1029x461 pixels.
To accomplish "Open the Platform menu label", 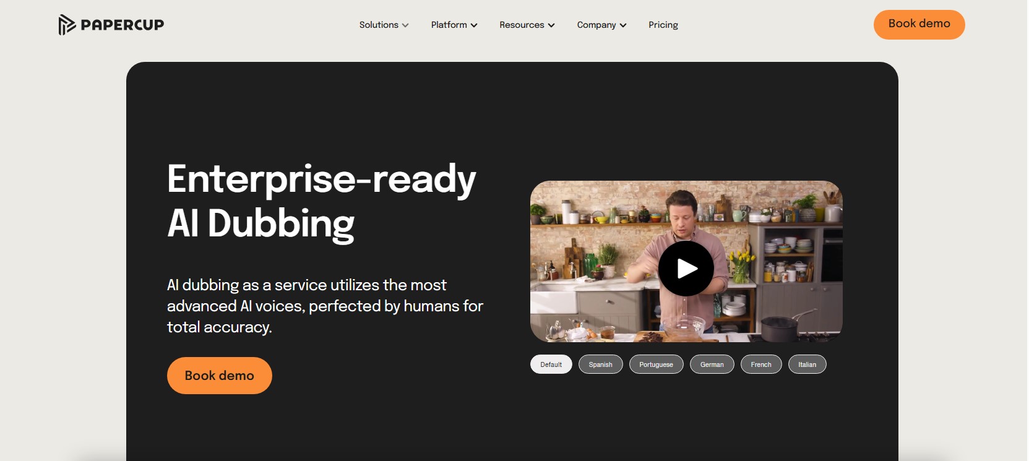I will pyautogui.click(x=449, y=25).
